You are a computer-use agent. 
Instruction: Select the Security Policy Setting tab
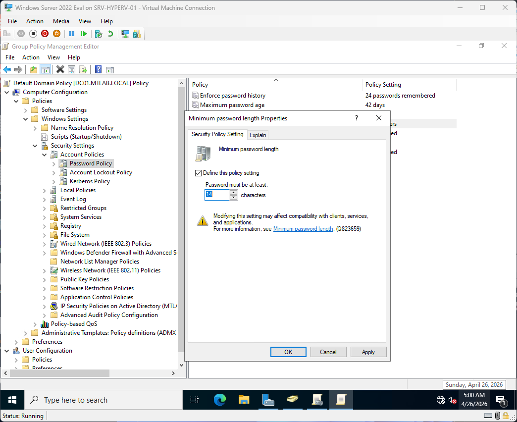click(217, 134)
